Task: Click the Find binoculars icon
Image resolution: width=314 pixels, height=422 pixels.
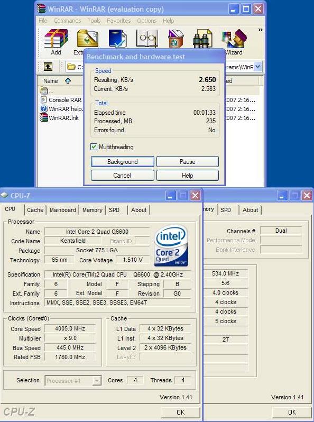Action: [202, 39]
